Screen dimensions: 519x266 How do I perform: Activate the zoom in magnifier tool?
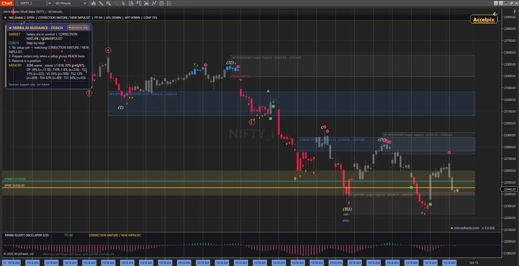108,3
